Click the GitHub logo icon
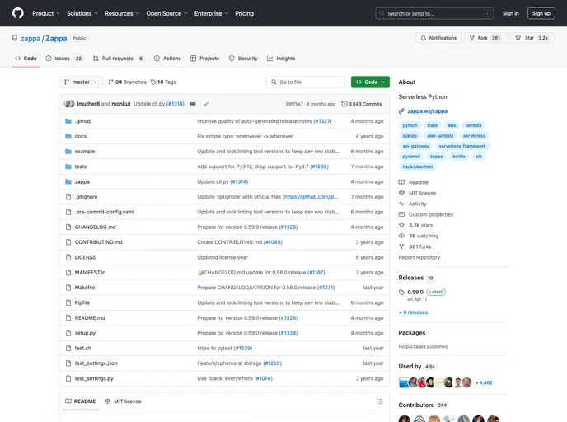This screenshot has width=567, height=422. click(x=18, y=13)
